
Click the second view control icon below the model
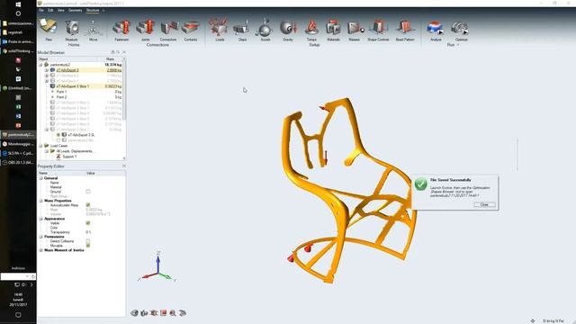pyautogui.click(x=144, y=313)
